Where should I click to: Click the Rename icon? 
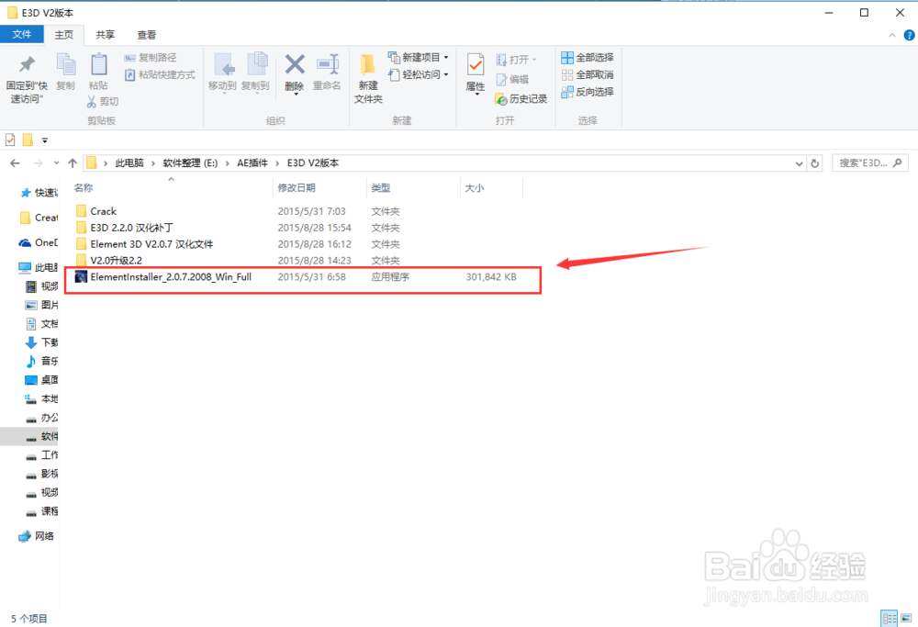pyautogui.click(x=328, y=64)
